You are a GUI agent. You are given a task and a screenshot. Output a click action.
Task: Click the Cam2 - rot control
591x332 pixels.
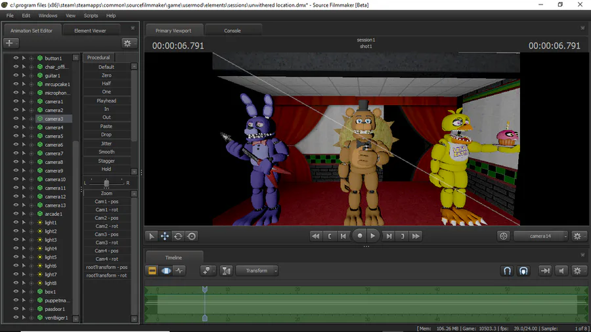106,226
